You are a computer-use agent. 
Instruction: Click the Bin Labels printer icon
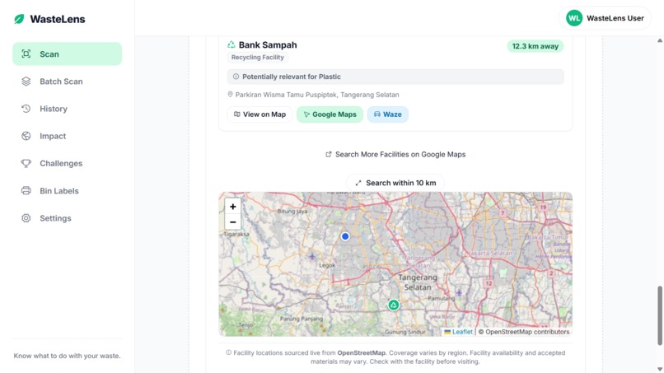(x=26, y=191)
